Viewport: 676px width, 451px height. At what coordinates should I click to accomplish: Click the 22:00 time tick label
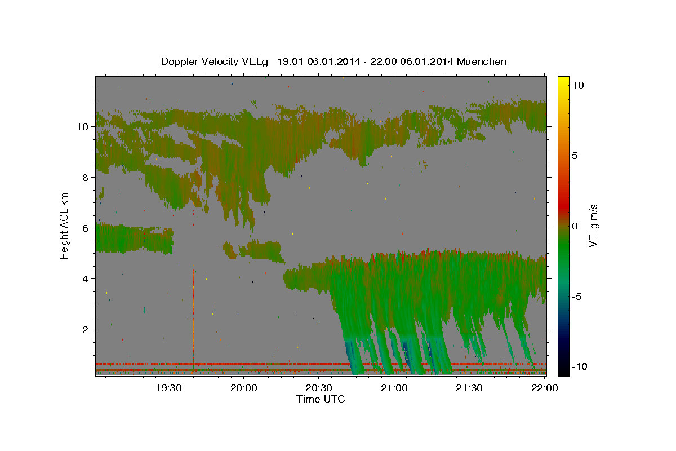[544, 388]
